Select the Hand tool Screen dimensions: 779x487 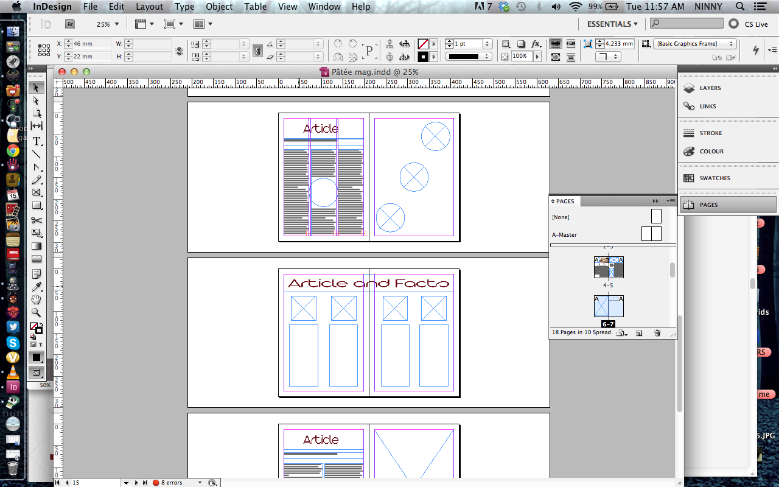click(37, 300)
